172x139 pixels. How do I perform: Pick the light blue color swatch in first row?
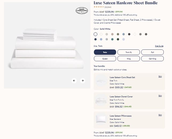[124, 34]
